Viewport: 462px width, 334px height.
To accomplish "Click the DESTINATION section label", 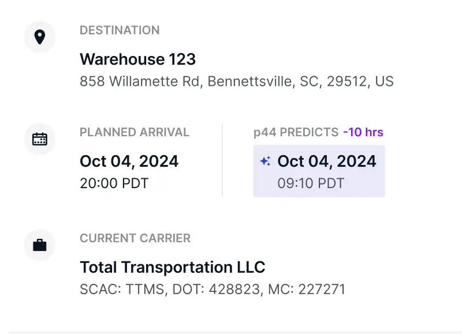I will pos(120,30).
